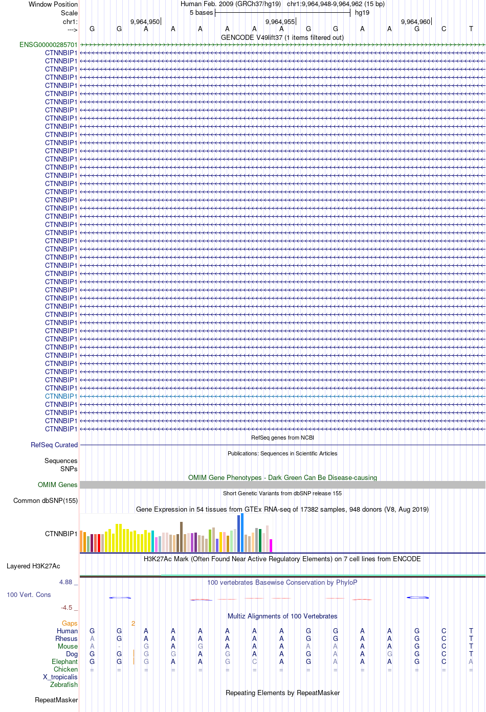Viewport: 486px width, 712px height.
Task: Click the CTNNBIP1 GTEx expression label
Action: (x=61, y=534)
